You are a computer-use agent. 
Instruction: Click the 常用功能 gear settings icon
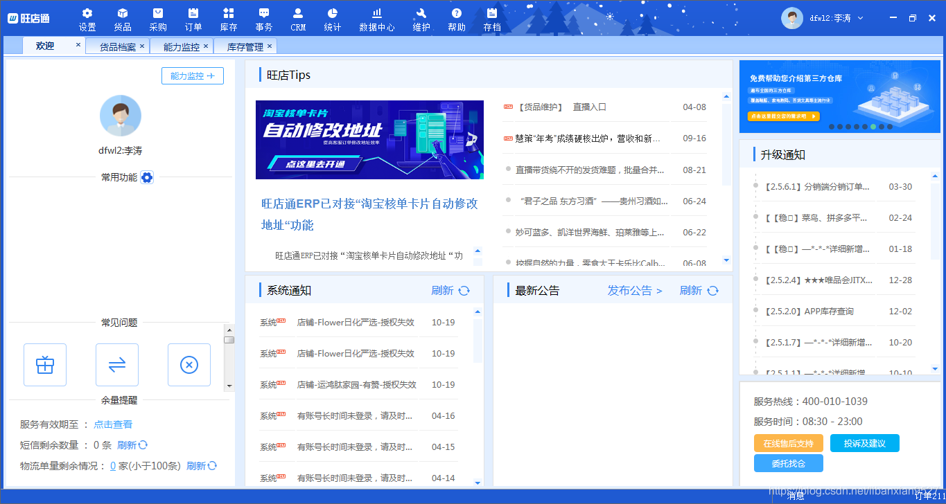pyautogui.click(x=147, y=177)
